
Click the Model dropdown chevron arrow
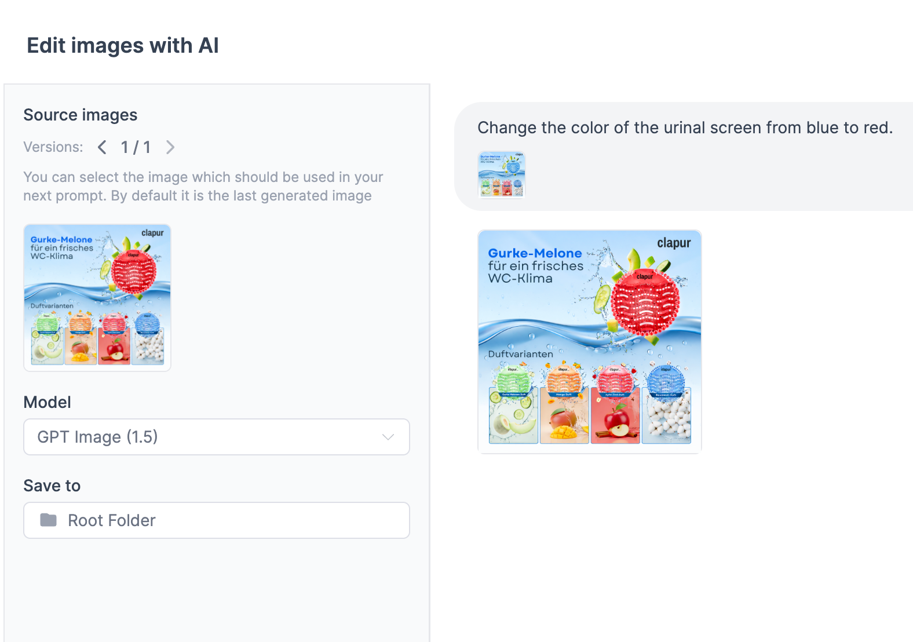388,437
